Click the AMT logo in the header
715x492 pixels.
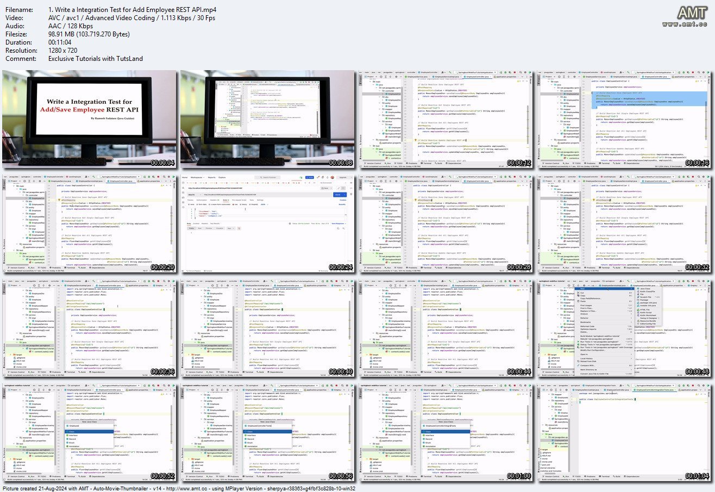click(x=691, y=13)
